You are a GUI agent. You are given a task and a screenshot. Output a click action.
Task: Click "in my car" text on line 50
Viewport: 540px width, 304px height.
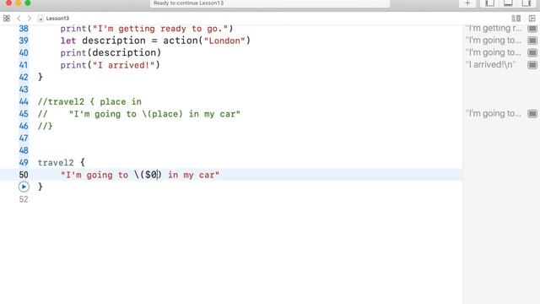192,175
